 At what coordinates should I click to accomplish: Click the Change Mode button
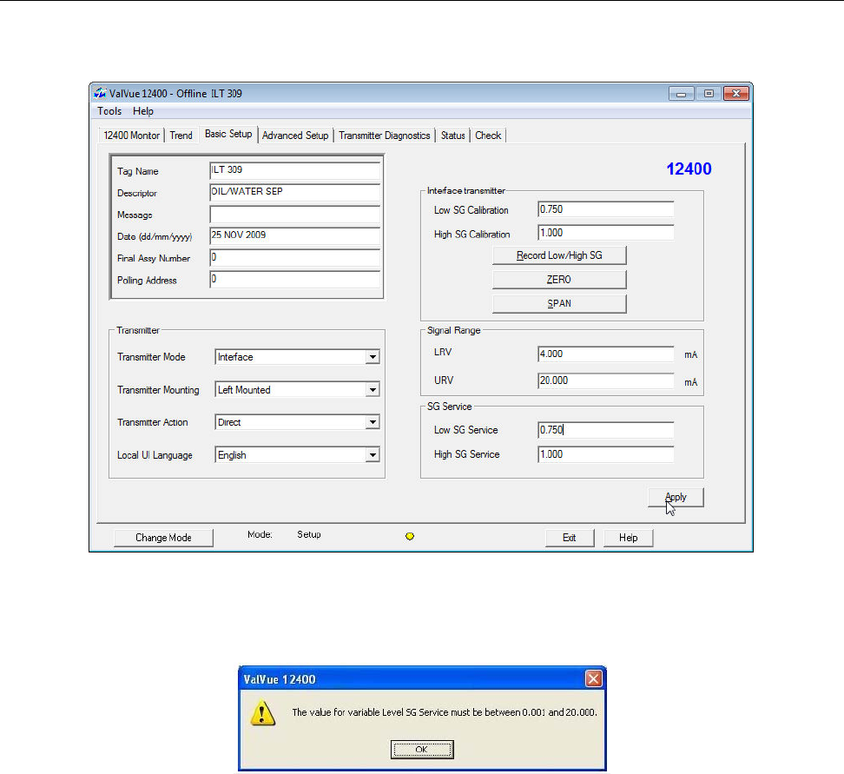point(163,538)
